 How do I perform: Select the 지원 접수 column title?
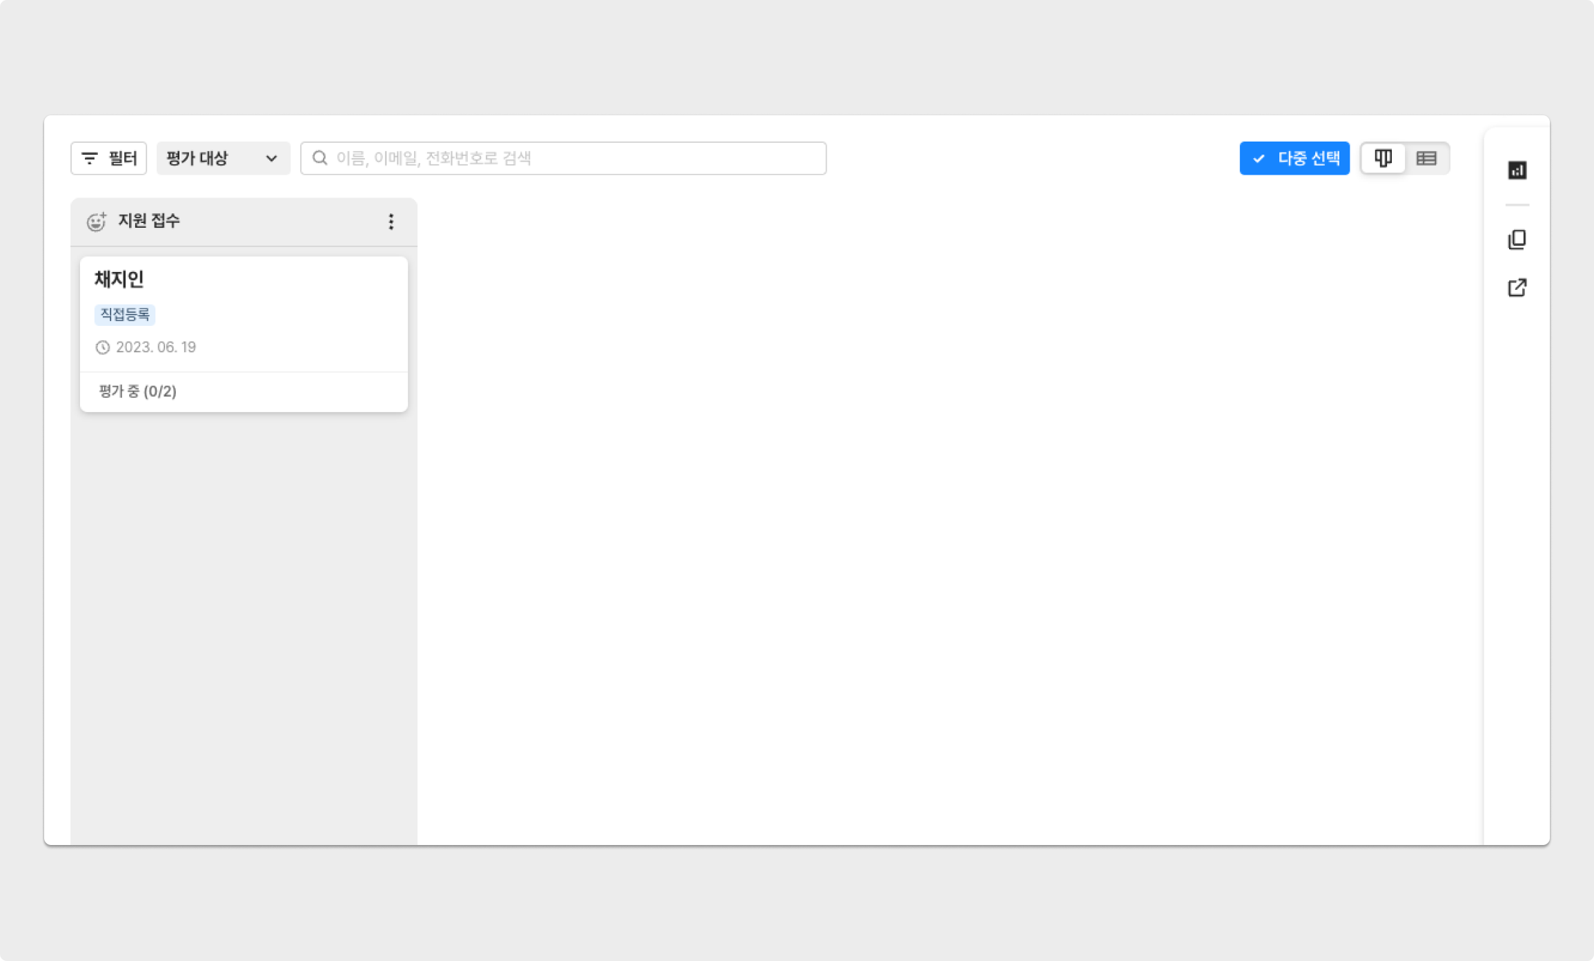(149, 221)
